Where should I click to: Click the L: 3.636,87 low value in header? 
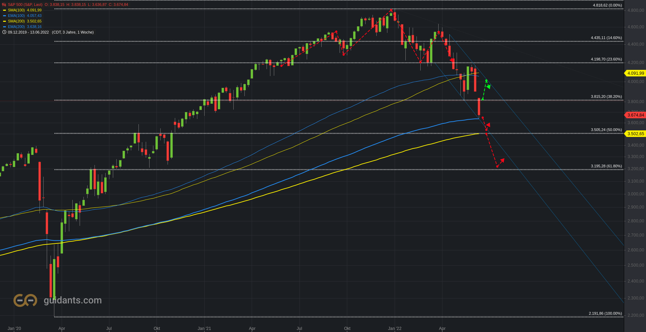click(x=97, y=4)
